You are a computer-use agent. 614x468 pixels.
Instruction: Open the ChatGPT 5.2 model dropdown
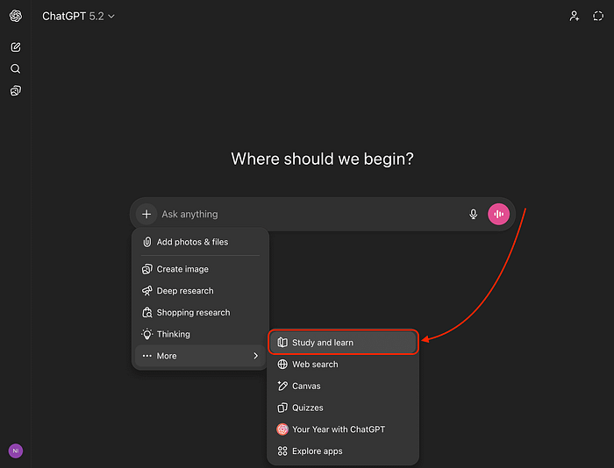tap(79, 16)
